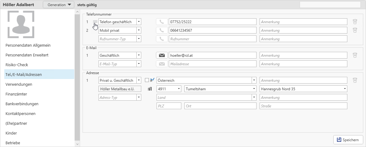The width and height of the screenshot is (366, 147).
Task: Remove the Privat u. Geschäftlich address entry
Action: pos(355,80)
